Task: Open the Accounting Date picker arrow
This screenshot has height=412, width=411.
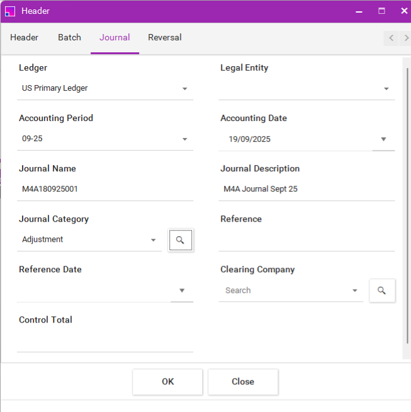Action: [x=383, y=139]
